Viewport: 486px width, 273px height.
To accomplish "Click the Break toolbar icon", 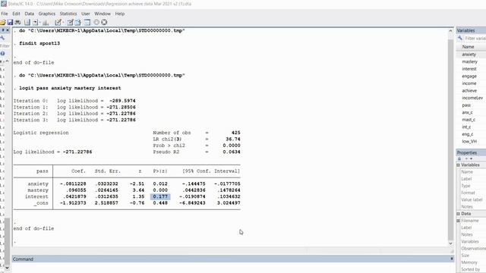I will tap(104, 22).
